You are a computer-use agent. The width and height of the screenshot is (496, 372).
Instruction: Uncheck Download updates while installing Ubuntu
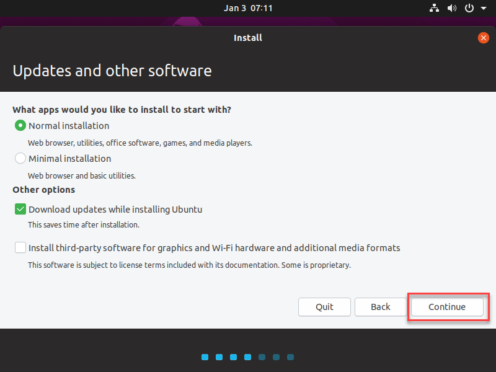20,209
